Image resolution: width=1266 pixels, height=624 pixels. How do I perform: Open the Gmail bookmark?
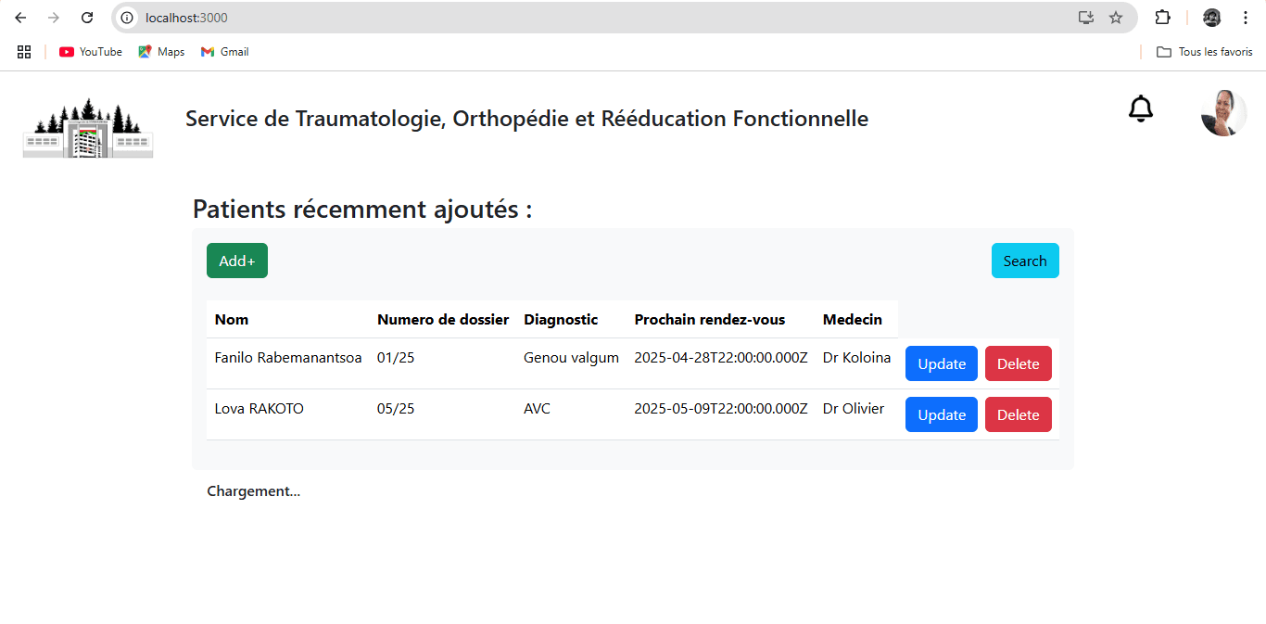click(225, 52)
